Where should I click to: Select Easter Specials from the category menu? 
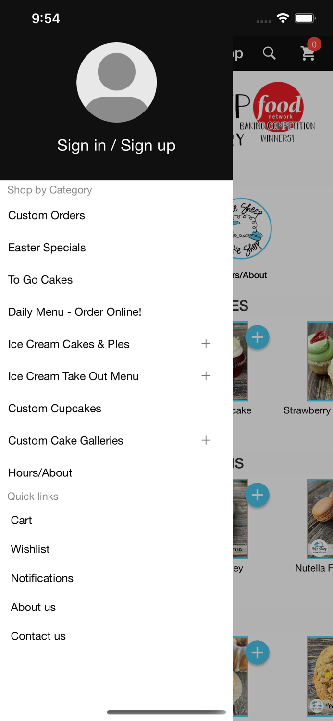coord(47,248)
